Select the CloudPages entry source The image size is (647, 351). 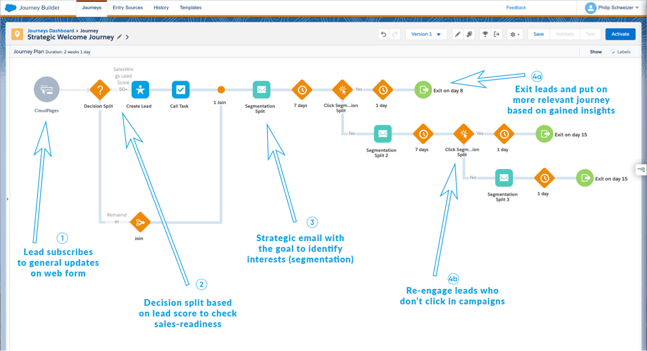[47, 89]
